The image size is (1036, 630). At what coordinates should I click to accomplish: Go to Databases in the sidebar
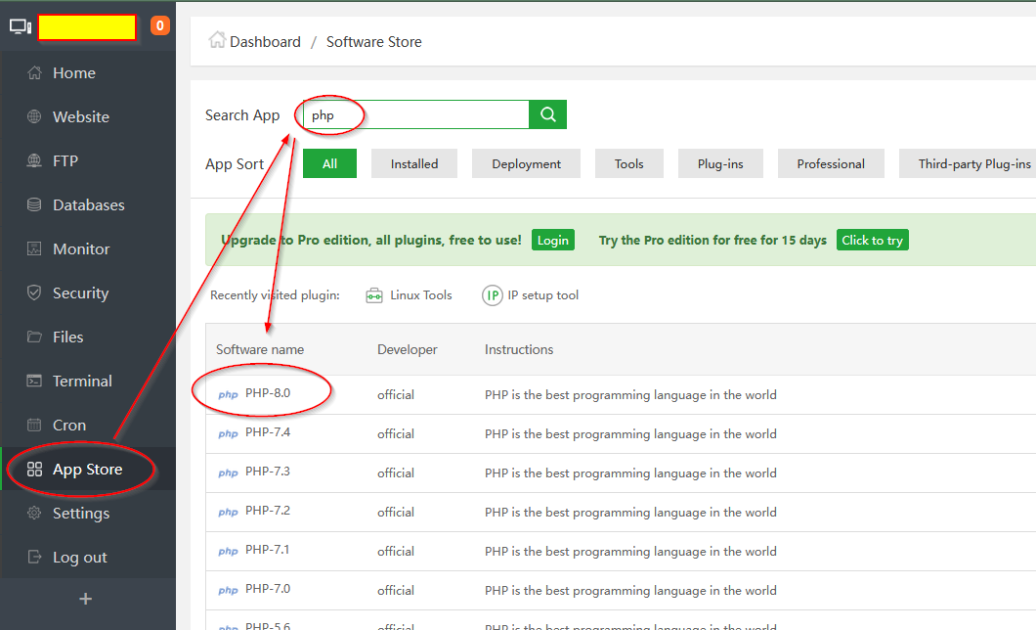[88, 204]
